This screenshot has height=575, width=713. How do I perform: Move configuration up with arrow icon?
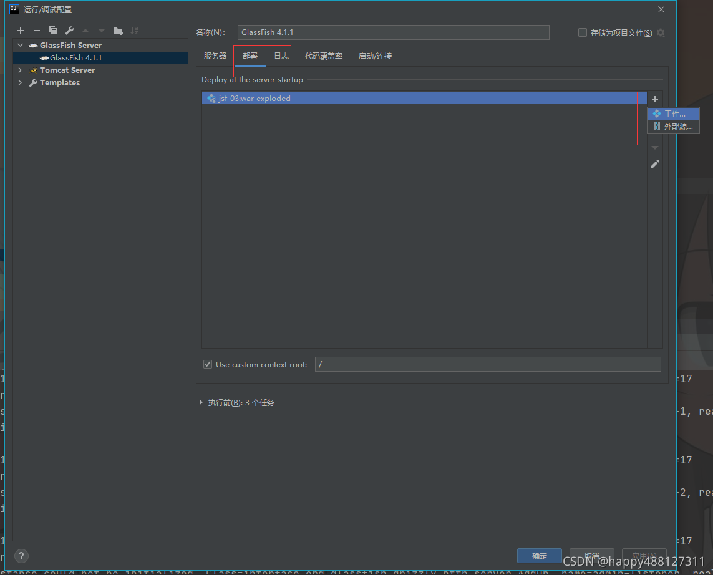[85, 31]
